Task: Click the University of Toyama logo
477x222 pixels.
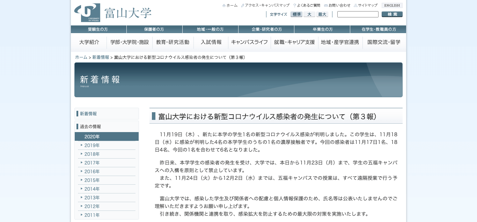Action: coord(112,13)
